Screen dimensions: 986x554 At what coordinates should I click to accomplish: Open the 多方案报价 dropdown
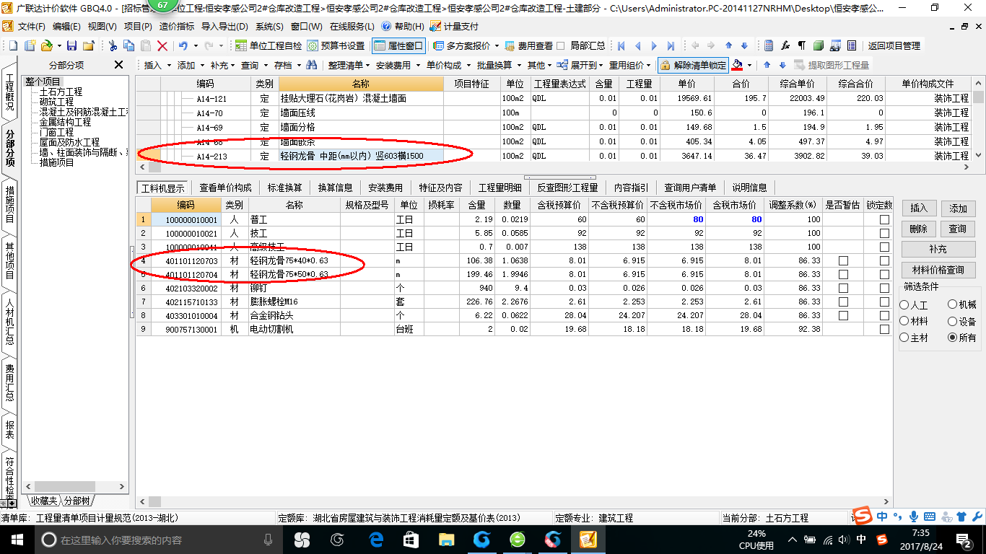[466, 45]
